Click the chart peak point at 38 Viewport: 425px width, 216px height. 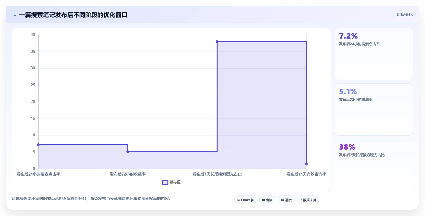click(217, 41)
